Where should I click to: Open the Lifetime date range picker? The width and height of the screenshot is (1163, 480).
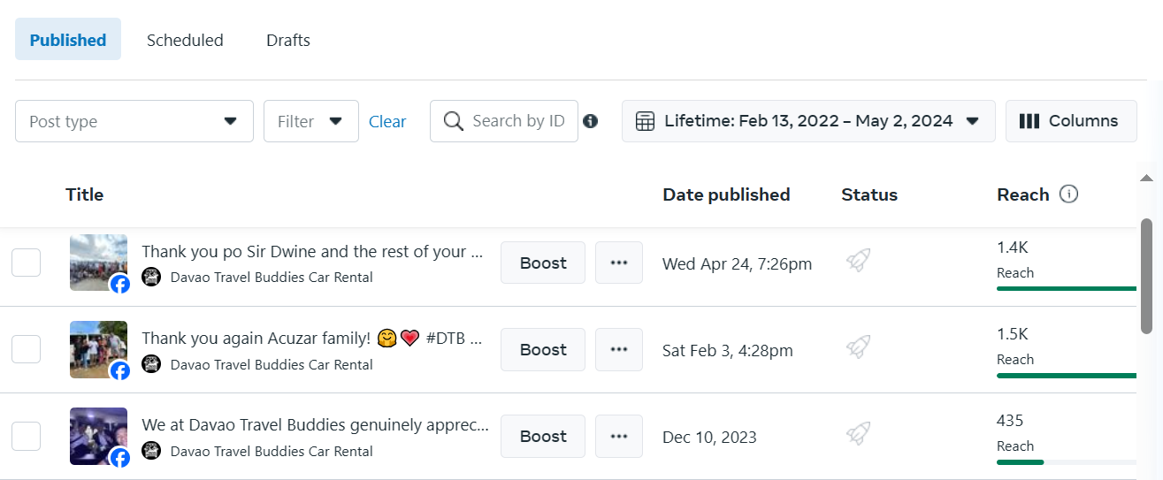(x=808, y=121)
